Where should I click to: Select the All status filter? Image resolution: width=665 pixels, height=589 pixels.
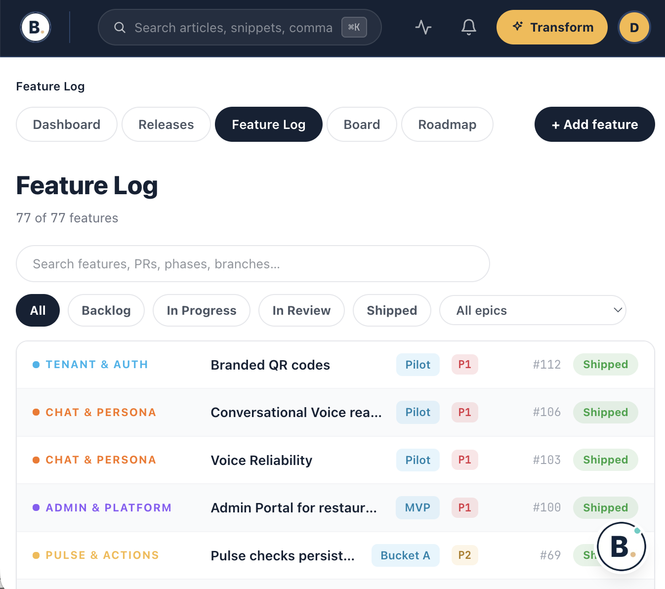point(38,310)
